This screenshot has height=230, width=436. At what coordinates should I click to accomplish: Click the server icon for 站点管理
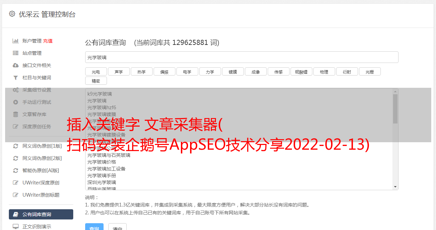pos(16,53)
